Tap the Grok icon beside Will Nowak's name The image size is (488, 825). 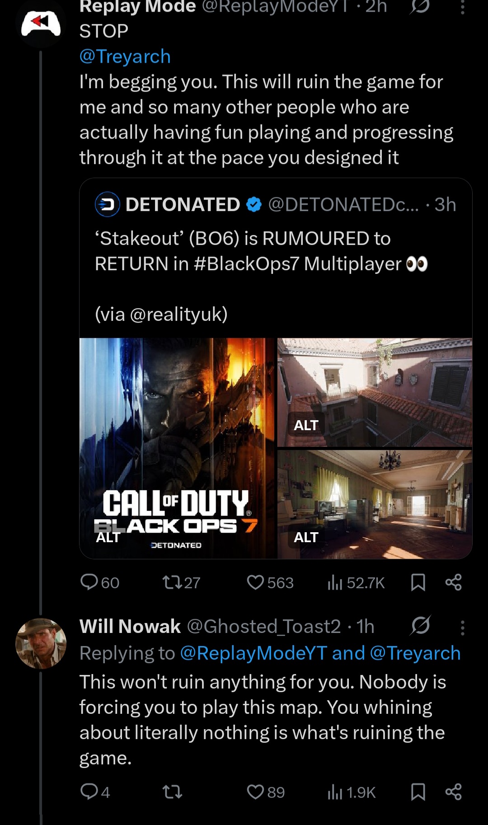coord(420,626)
